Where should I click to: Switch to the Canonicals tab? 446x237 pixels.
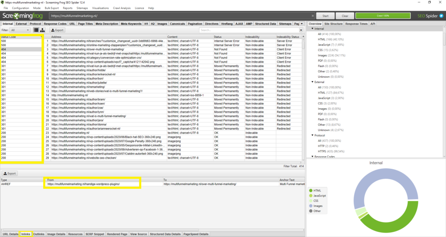178,24
